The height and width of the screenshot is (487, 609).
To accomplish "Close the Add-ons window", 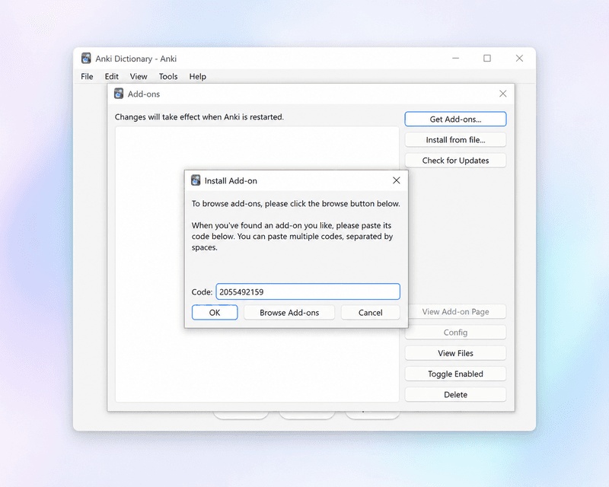I will 503,94.
